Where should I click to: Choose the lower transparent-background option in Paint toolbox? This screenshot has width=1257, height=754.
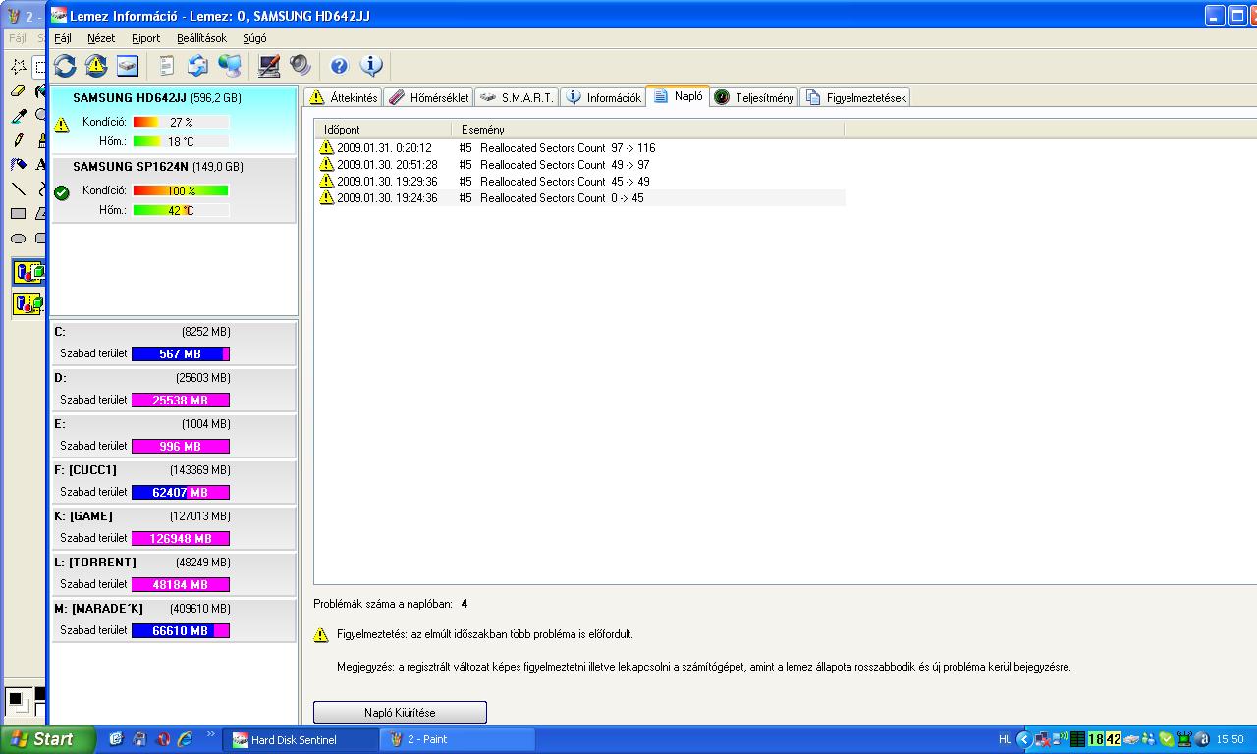point(27,303)
